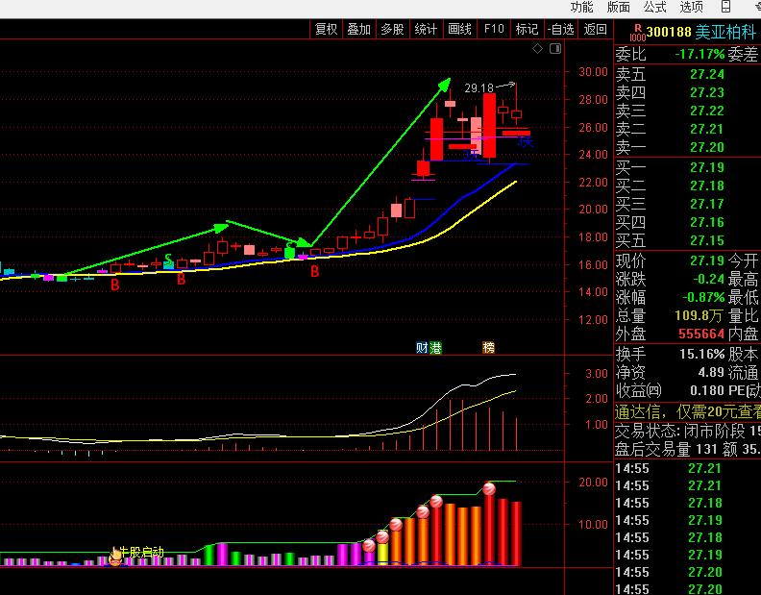Image resolution: width=761 pixels, height=595 pixels.
Task: Click 卖二 price 27.21
Action: tap(706, 129)
